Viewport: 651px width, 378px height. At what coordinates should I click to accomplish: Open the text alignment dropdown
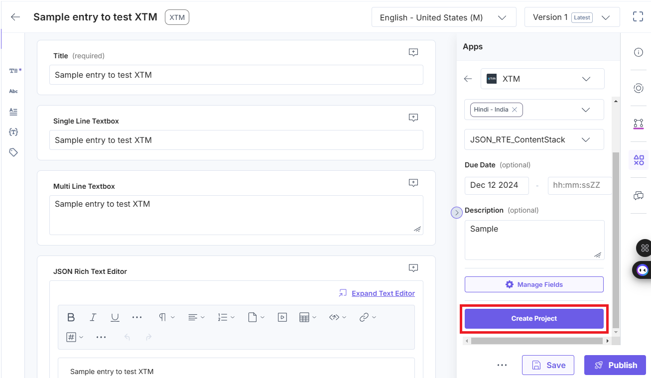[x=196, y=317]
